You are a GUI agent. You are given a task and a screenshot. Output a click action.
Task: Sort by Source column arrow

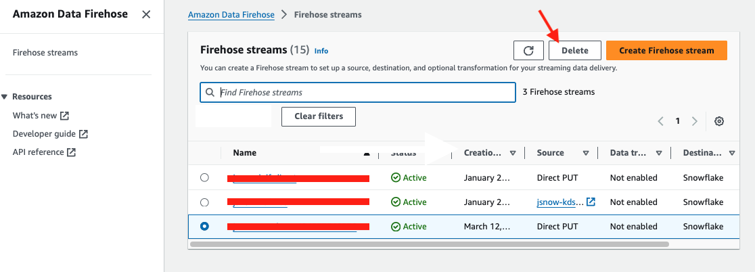(x=585, y=153)
